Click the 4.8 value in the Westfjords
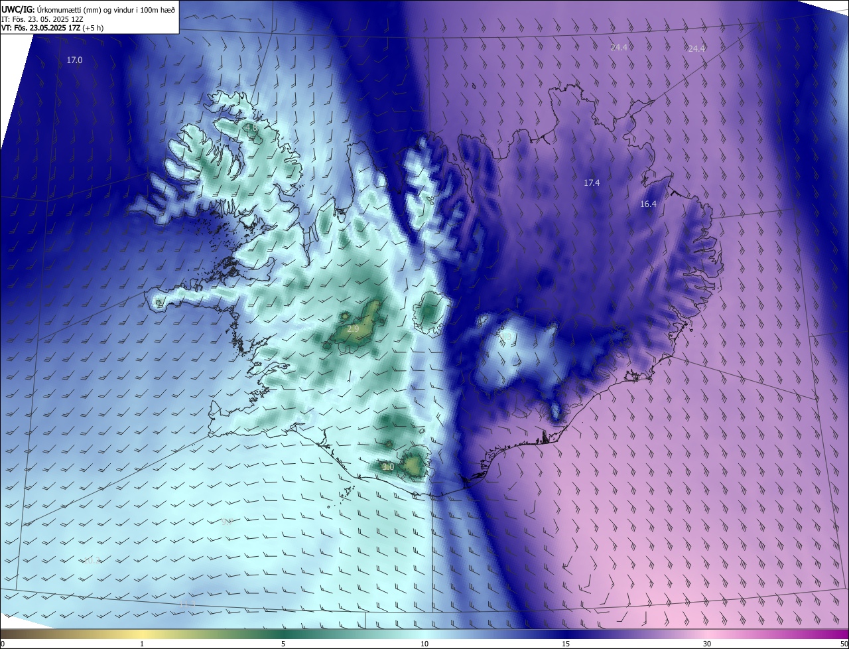This screenshot has height=649, width=849. pos(251,127)
